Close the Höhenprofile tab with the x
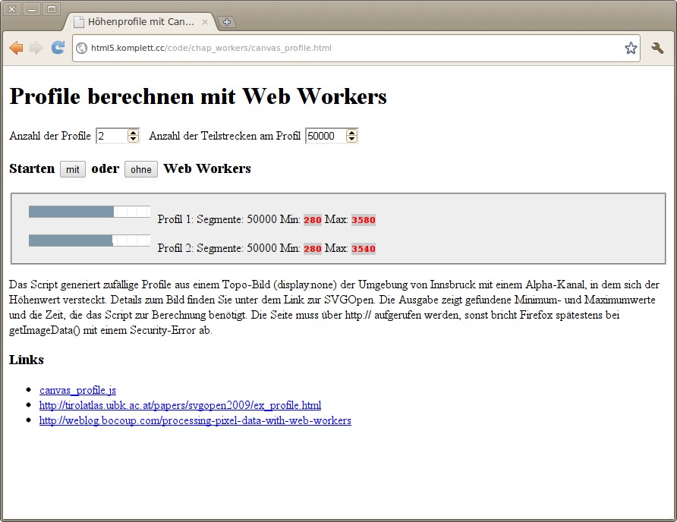677x522 pixels. pos(204,22)
